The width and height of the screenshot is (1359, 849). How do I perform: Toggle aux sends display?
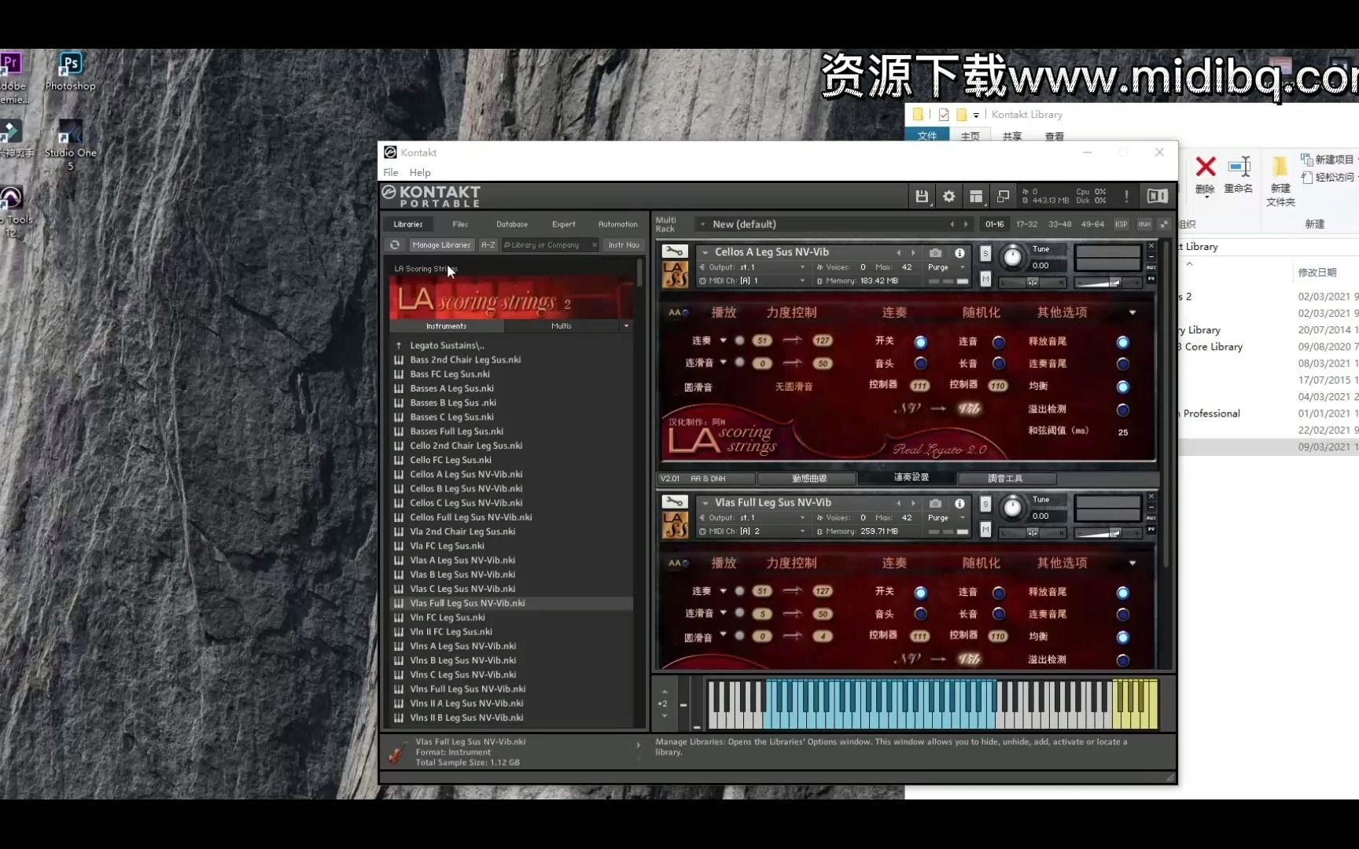click(1144, 225)
